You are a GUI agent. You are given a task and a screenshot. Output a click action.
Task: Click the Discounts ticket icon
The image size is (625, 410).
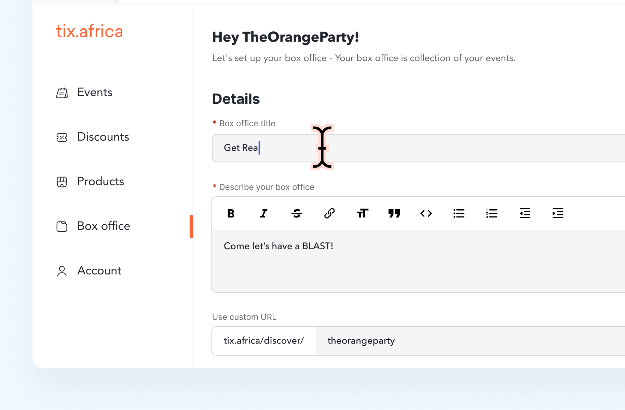tap(62, 137)
